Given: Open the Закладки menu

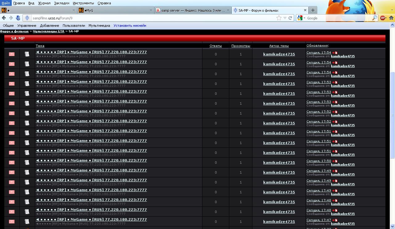Looking at the screenshot, I should [x=62, y=3].
